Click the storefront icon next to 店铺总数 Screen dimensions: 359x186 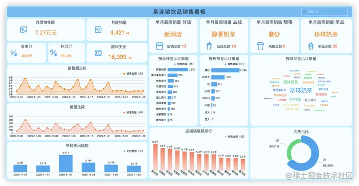click(x=160, y=46)
